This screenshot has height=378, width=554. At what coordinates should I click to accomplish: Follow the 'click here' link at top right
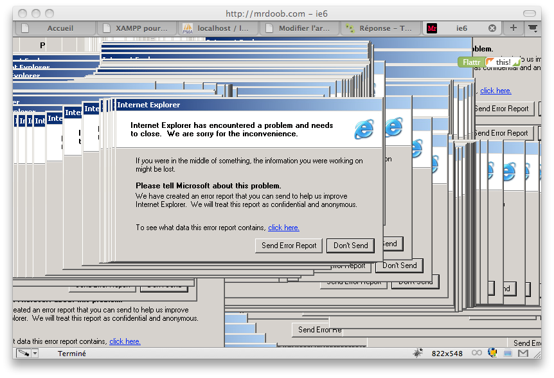click(x=496, y=91)
